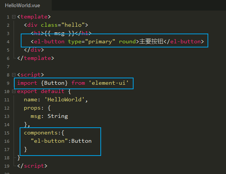Click the import keyword on line 9

27,83
